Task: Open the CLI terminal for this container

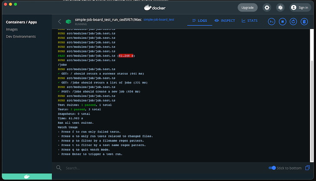Action: pyautogui.click(x=272, y=21)
